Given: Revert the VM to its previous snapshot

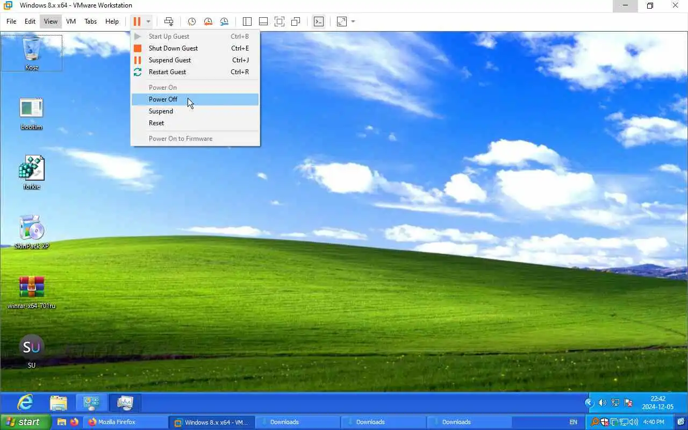Looking at the screenshot, I should tap(208, 21).
